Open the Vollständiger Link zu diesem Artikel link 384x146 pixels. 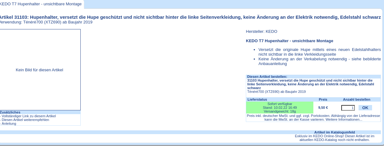click(28, 116)
